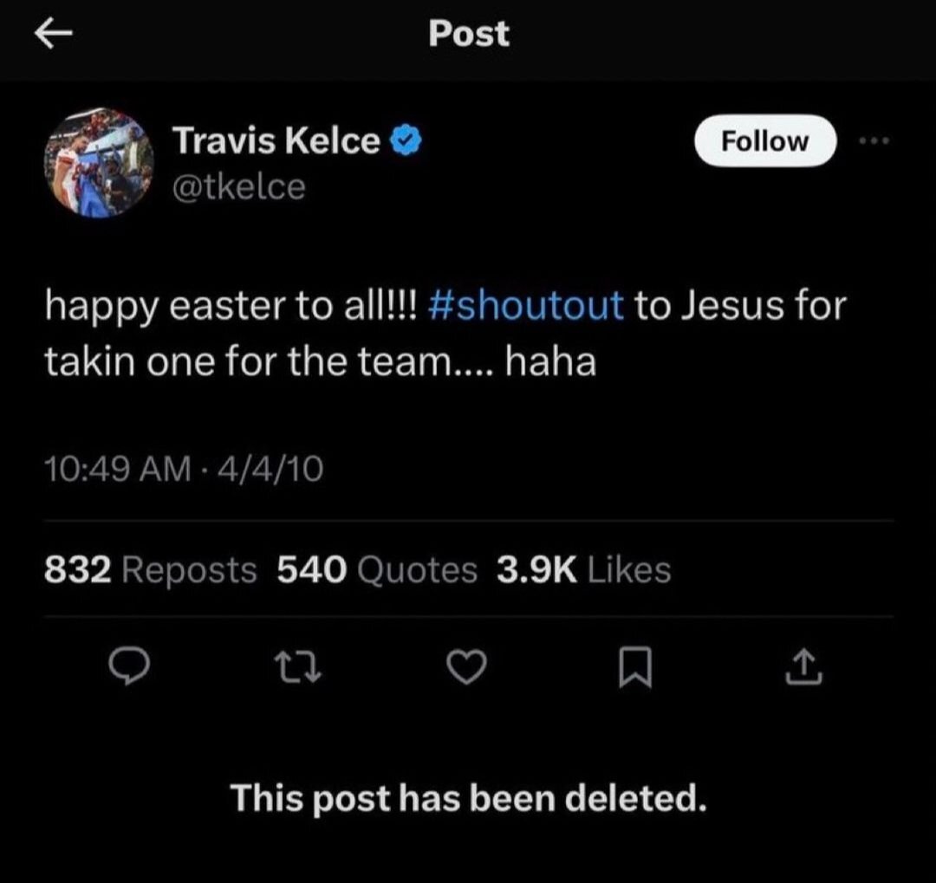Open the #shoutout hashtag link
936x883 pixels.
click(526, 306)
